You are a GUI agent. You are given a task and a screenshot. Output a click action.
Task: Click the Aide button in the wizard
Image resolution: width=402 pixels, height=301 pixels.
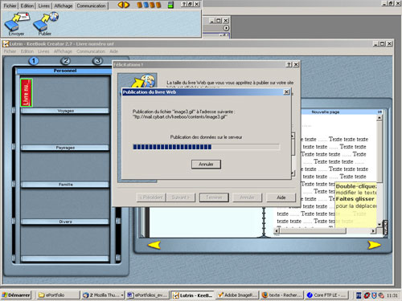(281, 197)
